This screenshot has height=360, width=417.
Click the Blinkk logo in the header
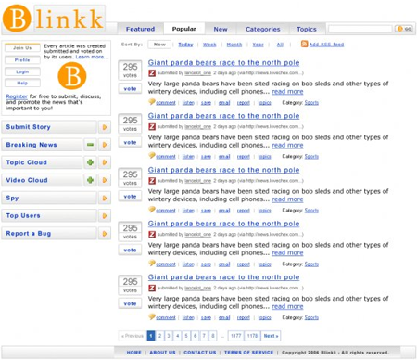[x=54, y=19]
